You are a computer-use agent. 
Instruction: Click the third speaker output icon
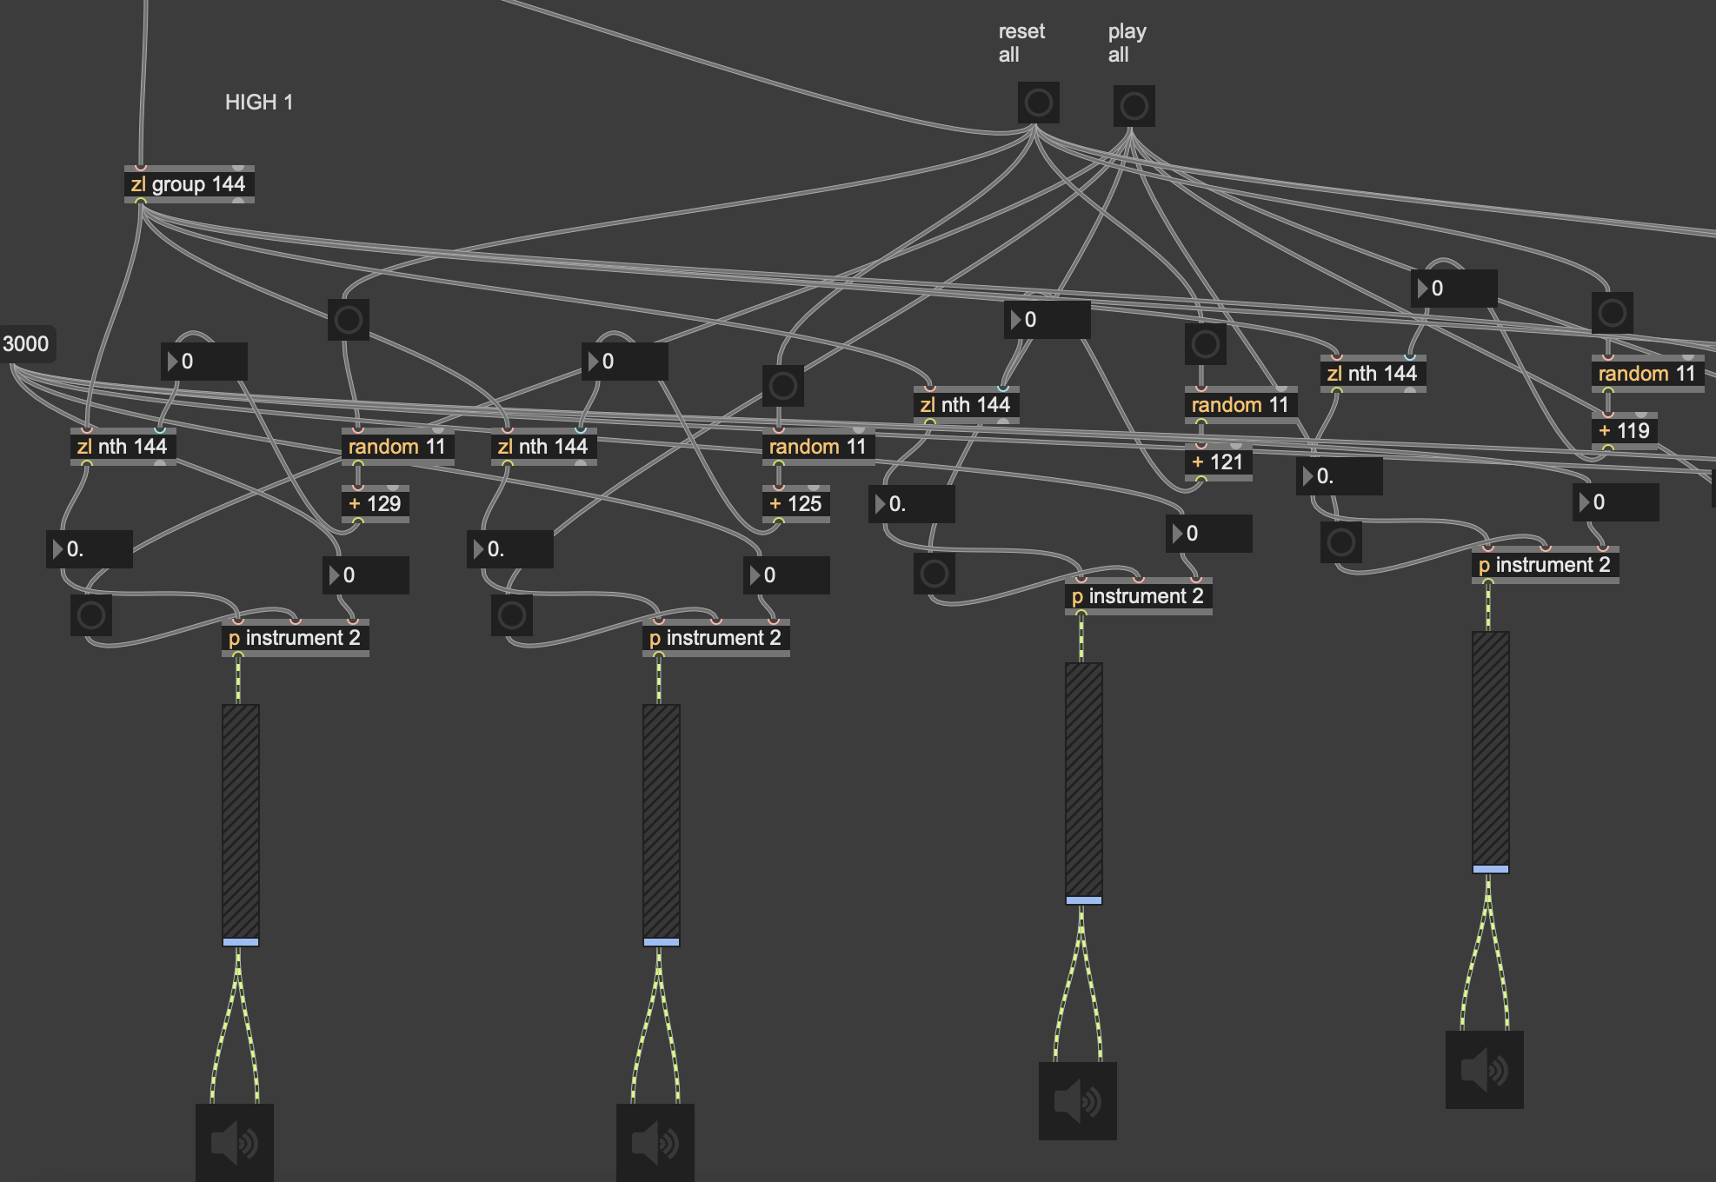pyautogui.click(x=1077, y=1100)
